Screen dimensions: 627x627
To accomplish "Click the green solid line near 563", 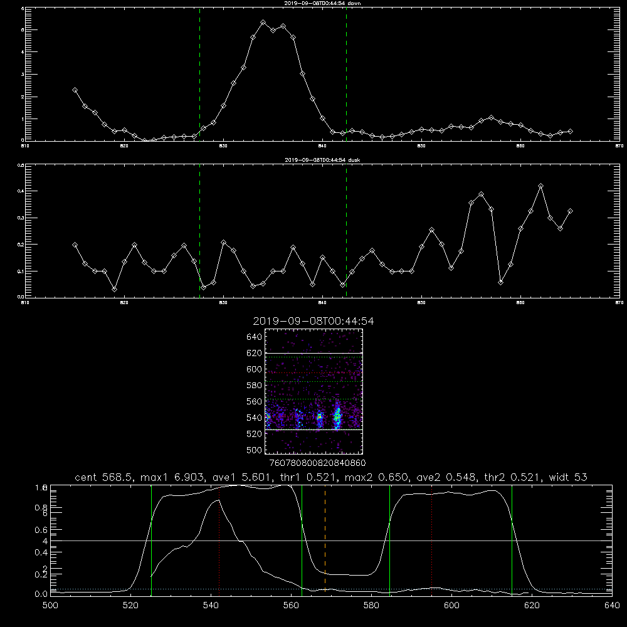I will [302, 540].
